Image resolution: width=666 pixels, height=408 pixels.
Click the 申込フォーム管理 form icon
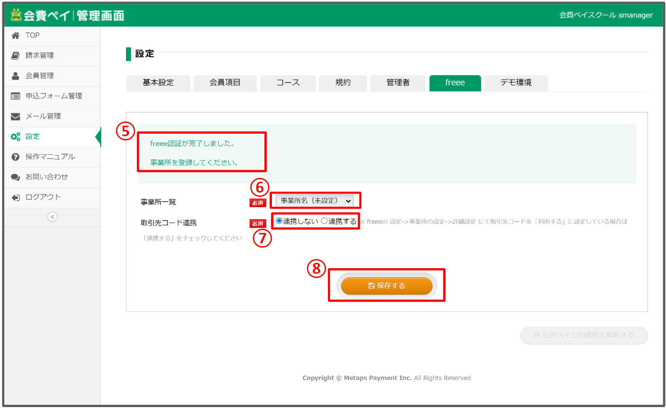(x=16, y=96)
